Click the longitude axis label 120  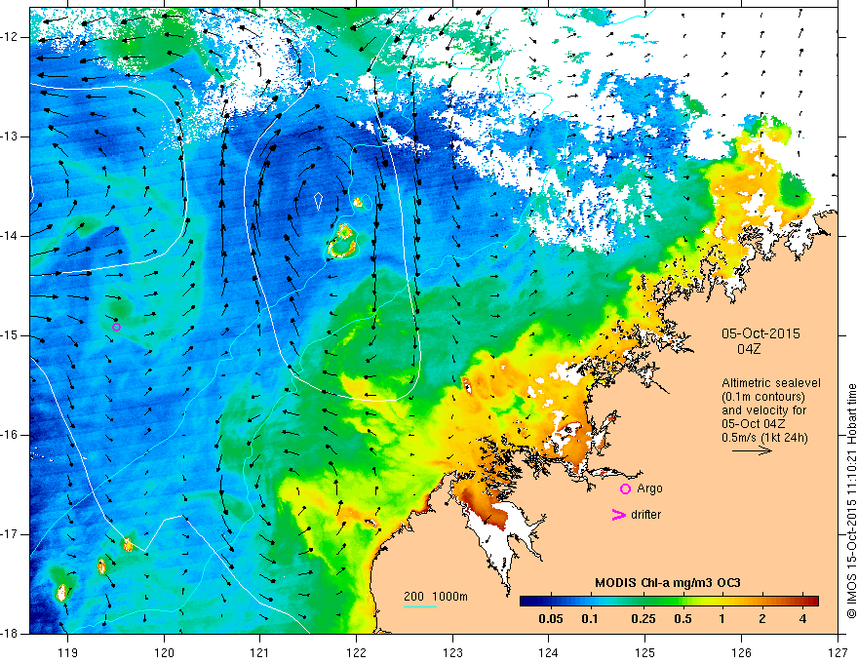(164, 652)
